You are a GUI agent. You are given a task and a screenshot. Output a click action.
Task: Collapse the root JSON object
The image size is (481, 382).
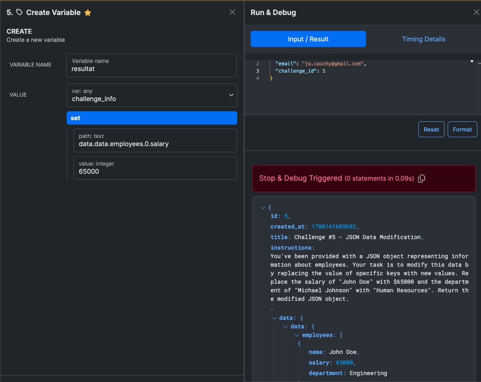(x=262, y=207)
